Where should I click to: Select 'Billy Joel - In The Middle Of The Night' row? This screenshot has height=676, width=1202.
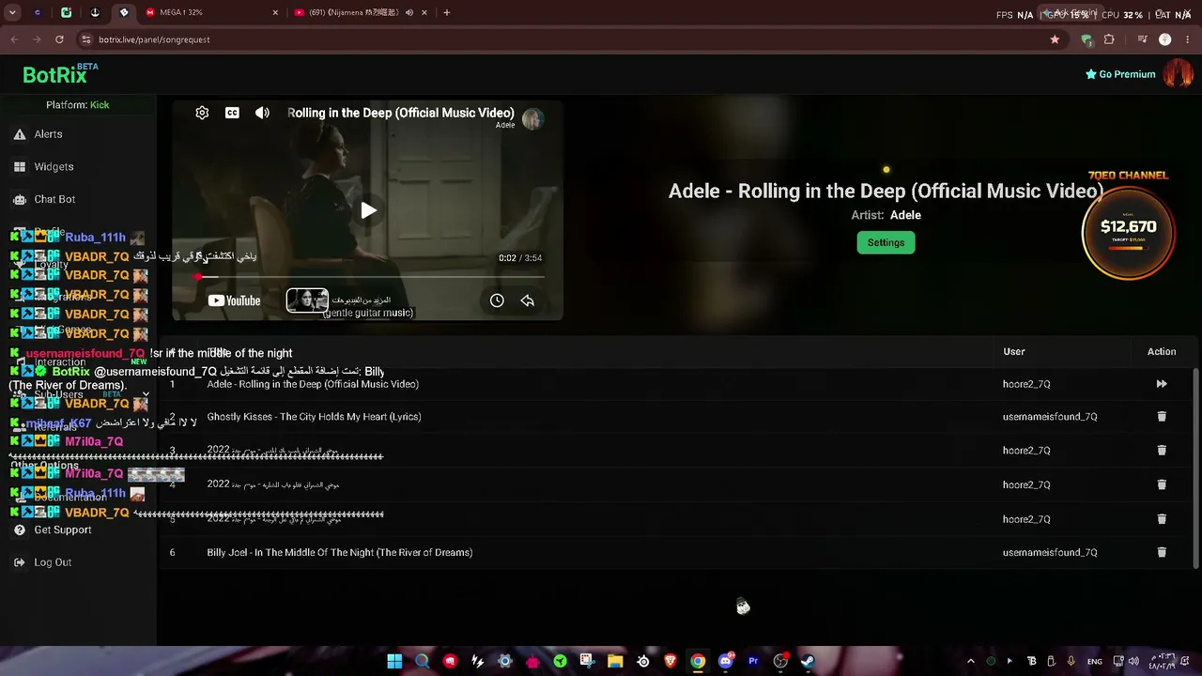676,553
